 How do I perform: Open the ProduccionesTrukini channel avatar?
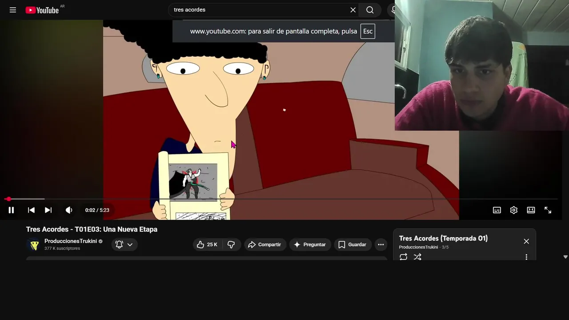34,244
